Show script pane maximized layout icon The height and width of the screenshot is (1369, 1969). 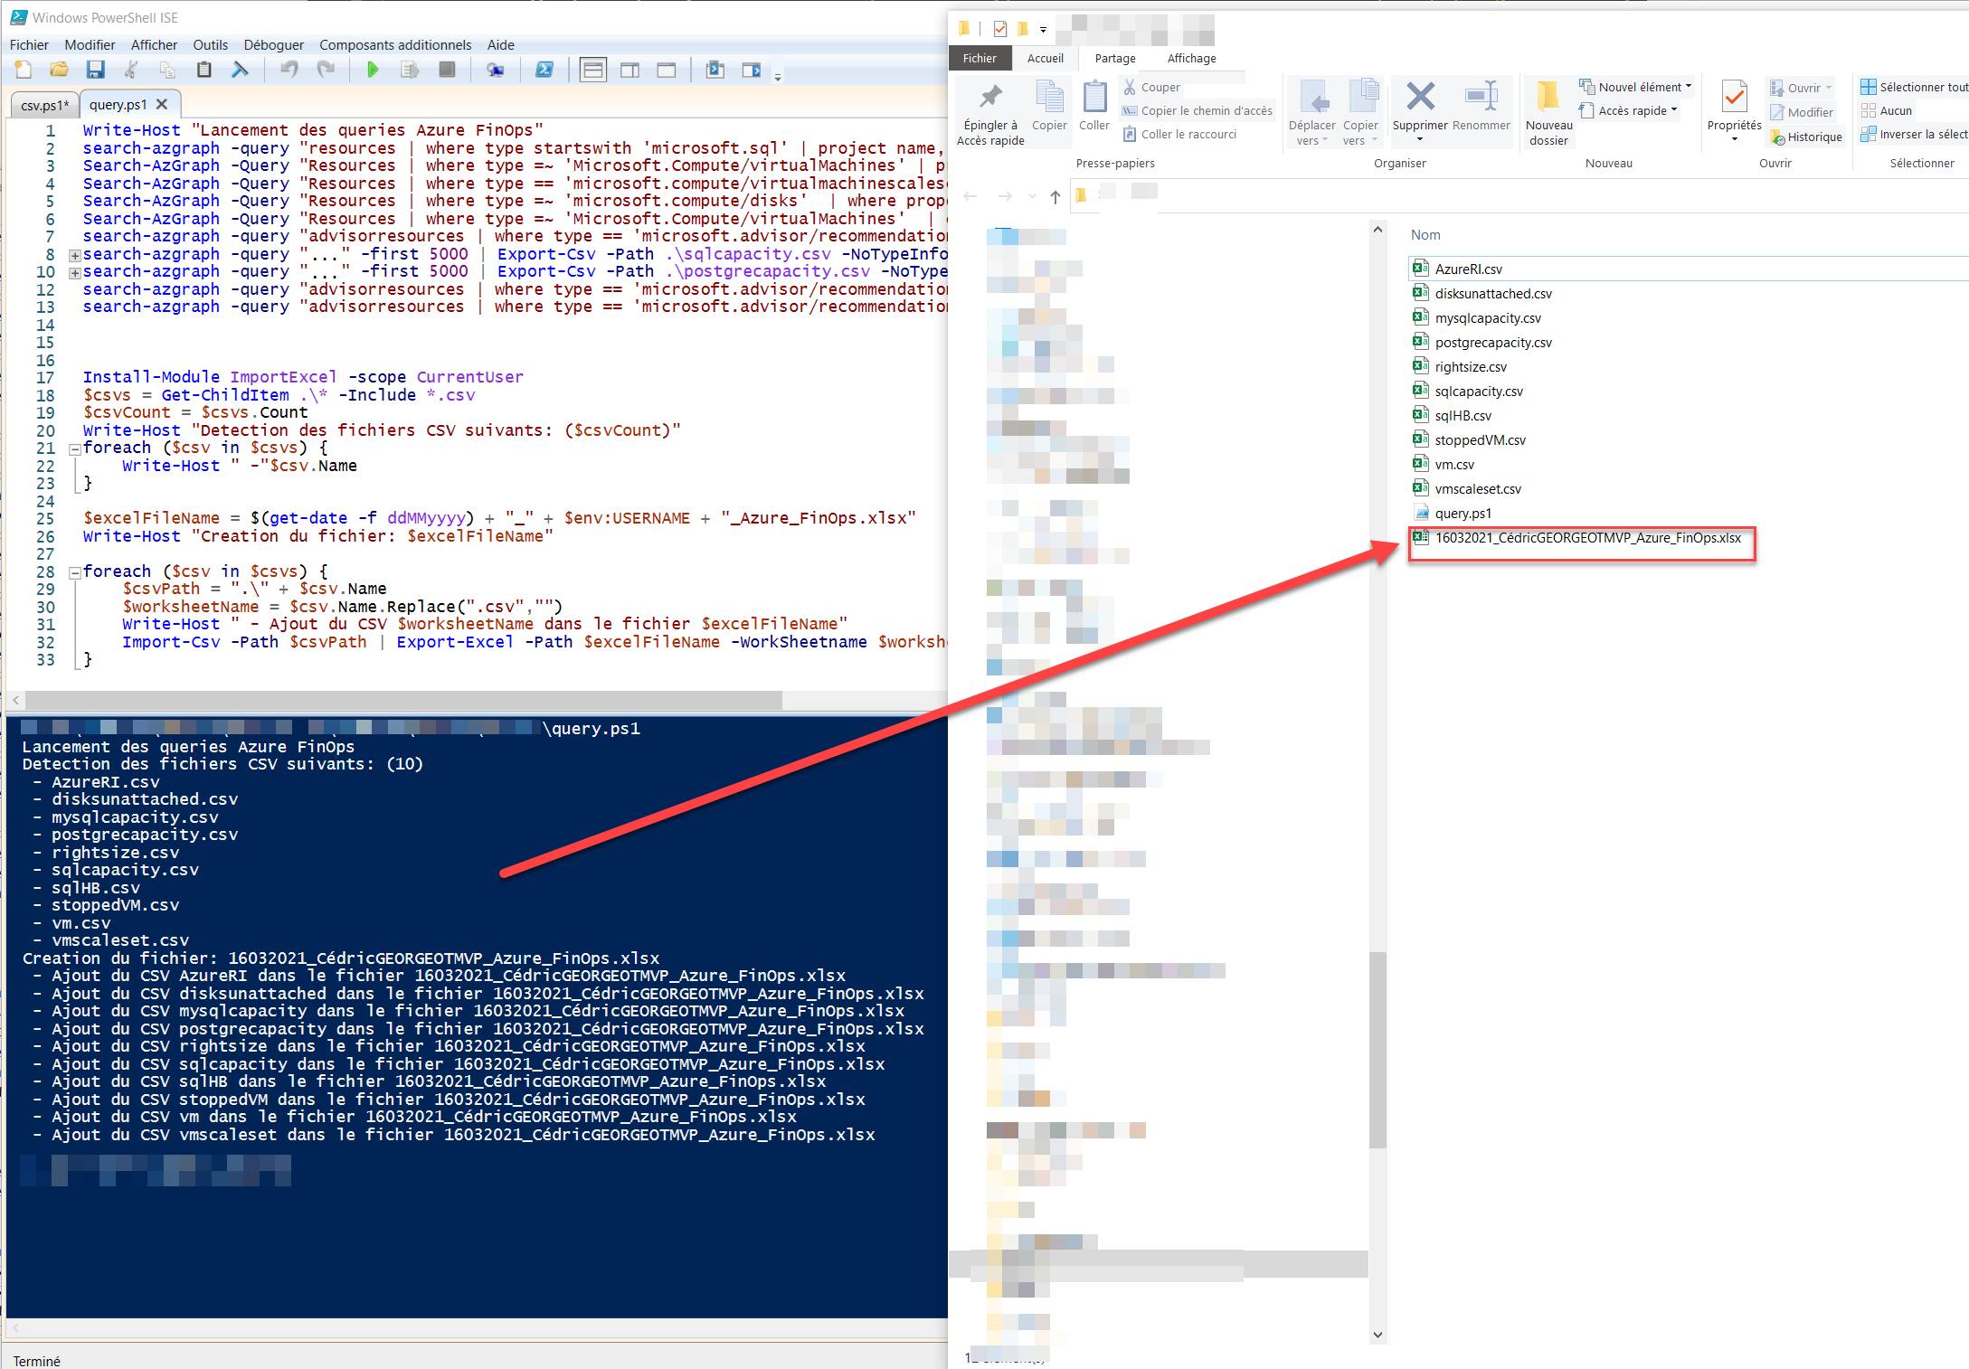pos(667,70)
